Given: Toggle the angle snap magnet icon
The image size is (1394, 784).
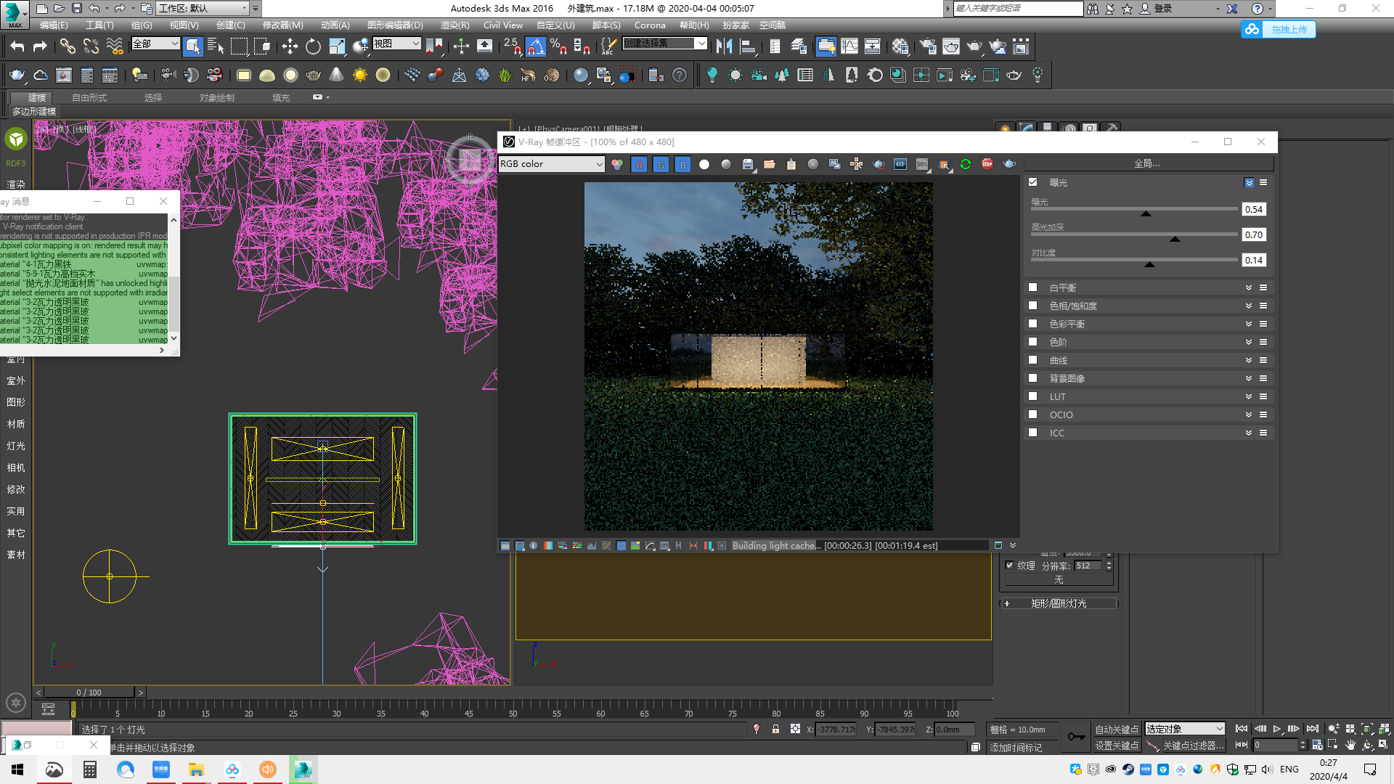Looking at the screenshot, I should 535,47.
